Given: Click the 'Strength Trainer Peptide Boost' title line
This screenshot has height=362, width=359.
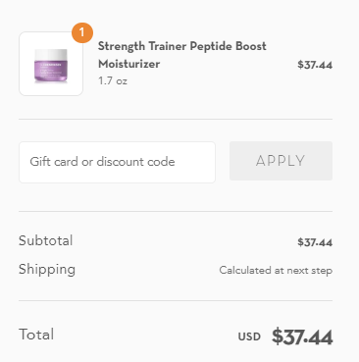Looking at the screenshot, I should pyautogui.click(x=182, y=46).
